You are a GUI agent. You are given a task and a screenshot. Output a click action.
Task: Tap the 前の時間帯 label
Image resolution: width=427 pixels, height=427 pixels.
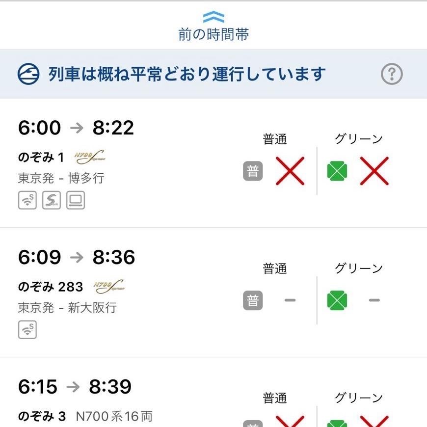pyautogui.click(x=213, y=34)
